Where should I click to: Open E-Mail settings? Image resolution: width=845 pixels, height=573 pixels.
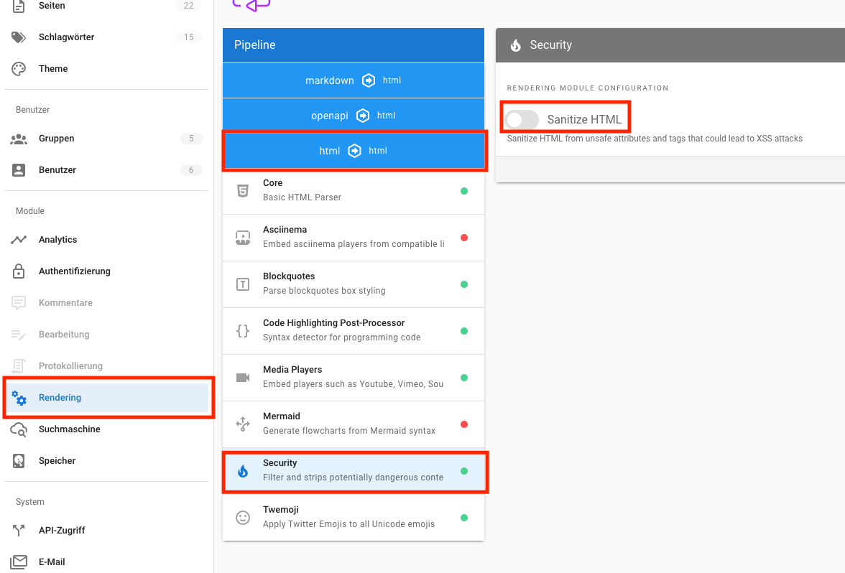(106, 562)
